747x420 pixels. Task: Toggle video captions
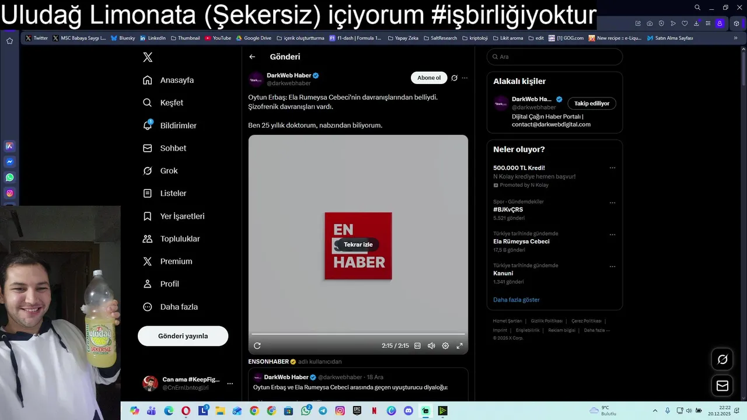[417, 345]
